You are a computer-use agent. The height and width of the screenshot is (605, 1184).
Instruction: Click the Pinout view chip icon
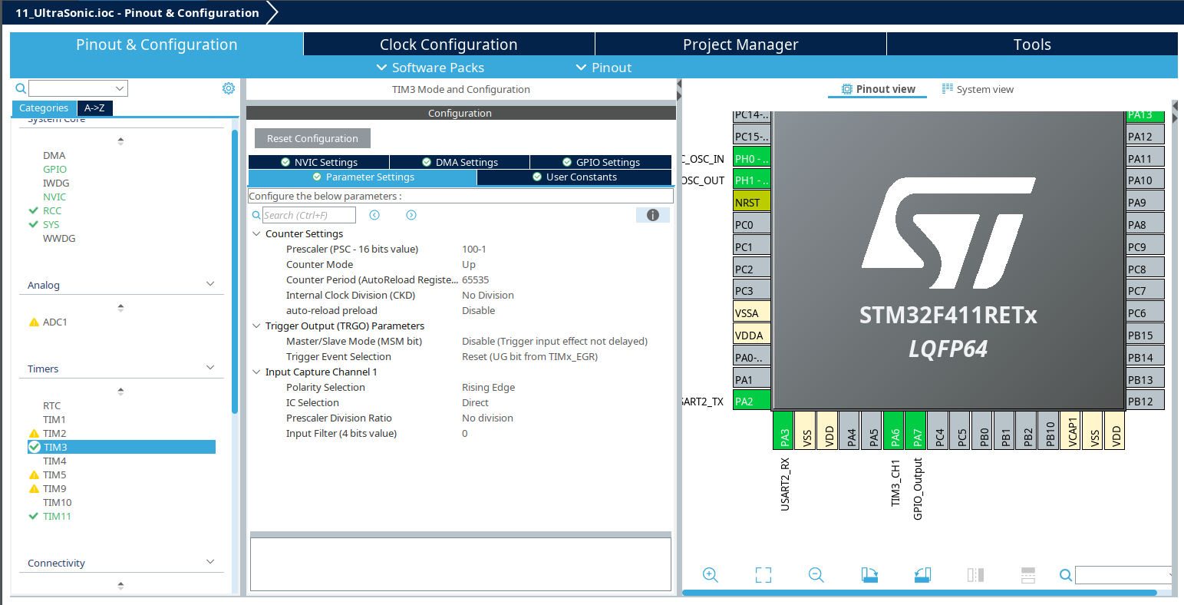[847, 89]
